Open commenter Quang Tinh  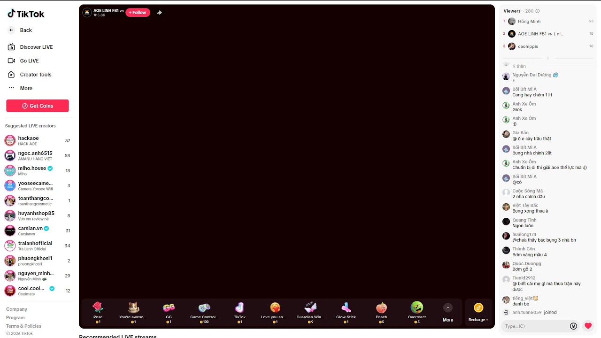(524, 220)
